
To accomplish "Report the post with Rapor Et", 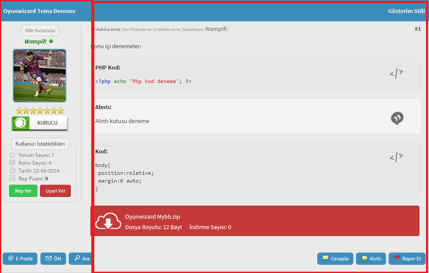I will pos(407,259).
